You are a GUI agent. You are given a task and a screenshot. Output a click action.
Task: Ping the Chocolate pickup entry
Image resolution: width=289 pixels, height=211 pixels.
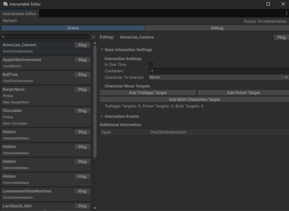pos(82,110)
